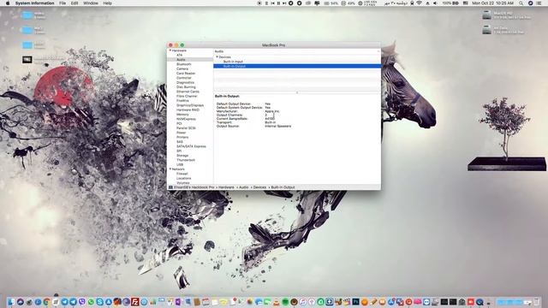Select Hardware RAID in the sidebar
Viewport: 548px width, 308px height.
tap(188, 110)
